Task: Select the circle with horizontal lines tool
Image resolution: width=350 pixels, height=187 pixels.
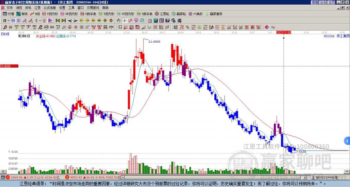Action: [46, 27]
